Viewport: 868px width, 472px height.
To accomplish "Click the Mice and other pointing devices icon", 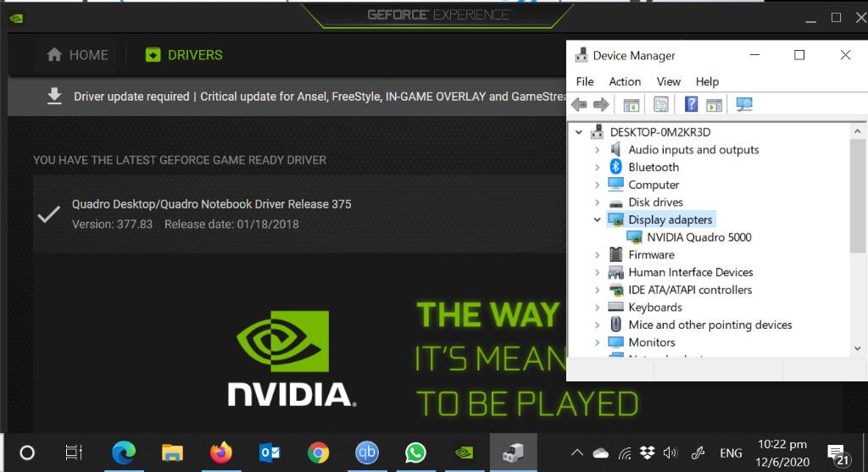I will pyautogui.click(x=615, y=325).
